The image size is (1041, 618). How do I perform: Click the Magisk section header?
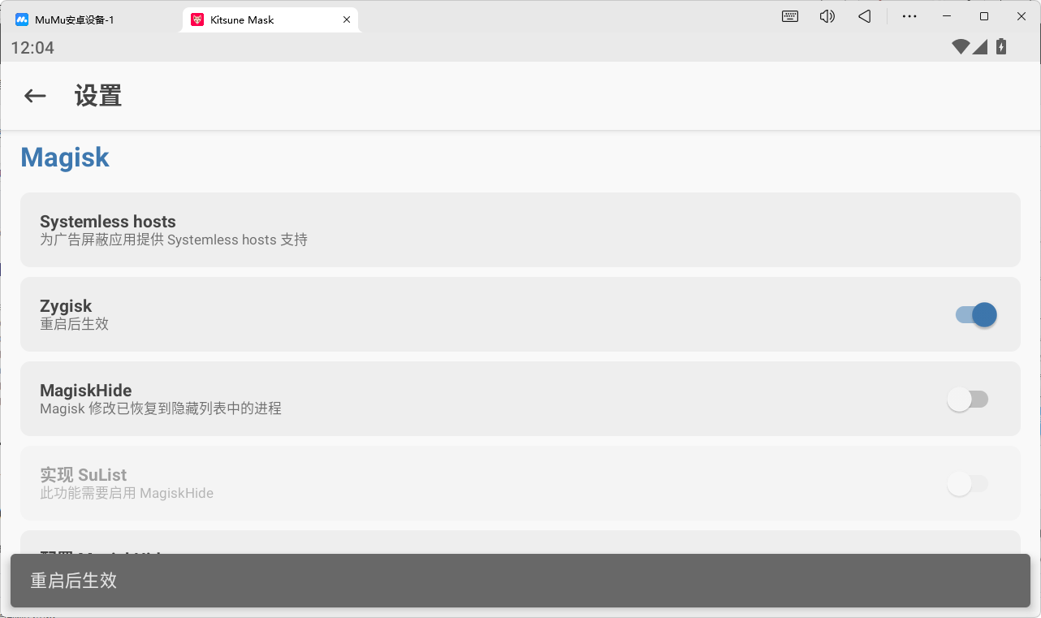[65, 157]
